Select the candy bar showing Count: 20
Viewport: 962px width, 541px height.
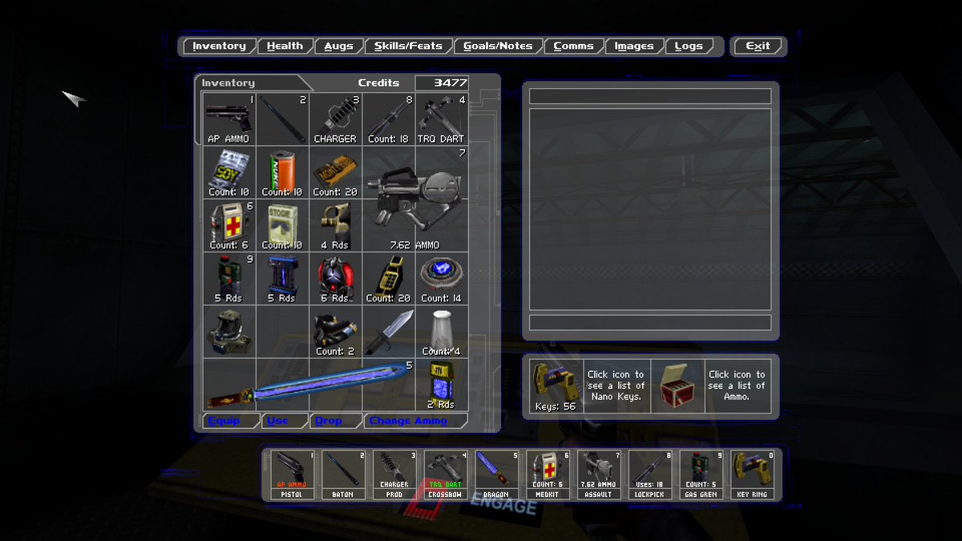click(x=335, y=172)
